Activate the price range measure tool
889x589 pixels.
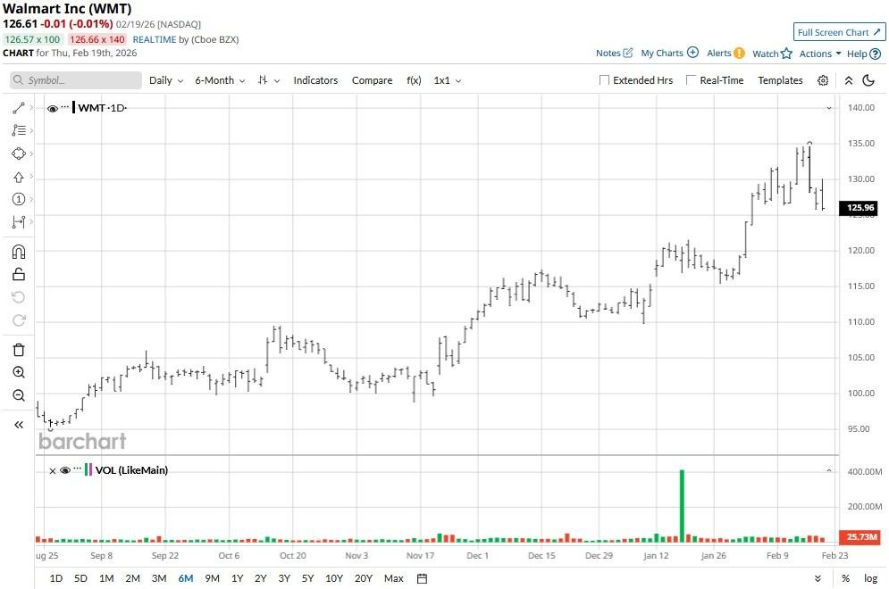pos(18,222)
